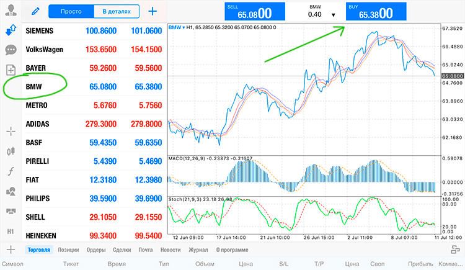The width and height of the screenshot is (465, 270).
Task: Click the new order document icon
Action: click(11, 70)
